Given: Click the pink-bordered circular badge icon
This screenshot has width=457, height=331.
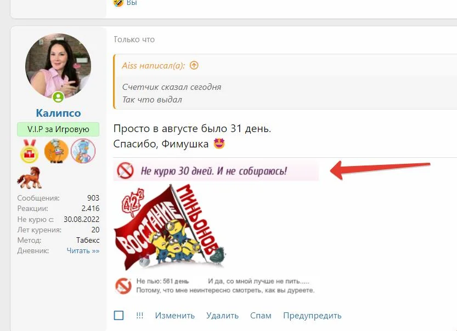Looking at the screenshot, I should 83,151.
